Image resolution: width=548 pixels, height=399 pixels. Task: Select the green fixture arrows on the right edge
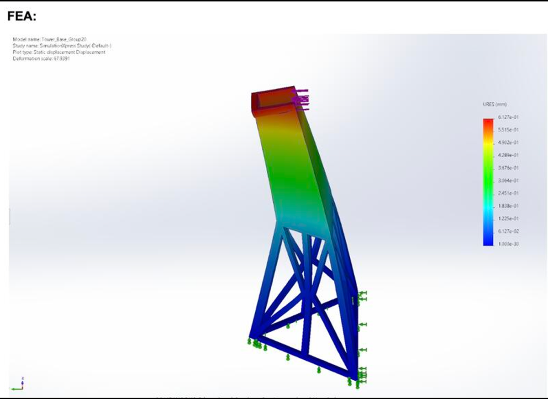[x=363, y=324]
